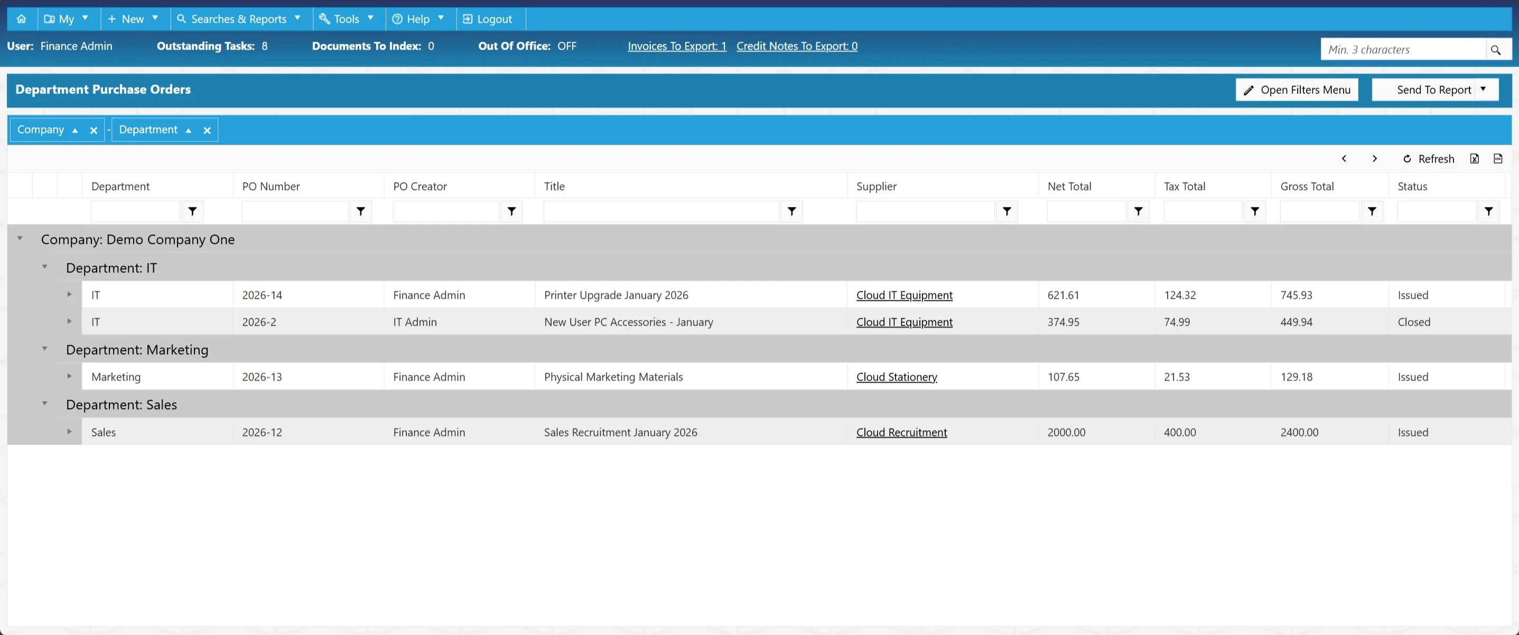Remove the Department grouping chip
This screenshot has height=635, width=1519.
tap(207, 130)
